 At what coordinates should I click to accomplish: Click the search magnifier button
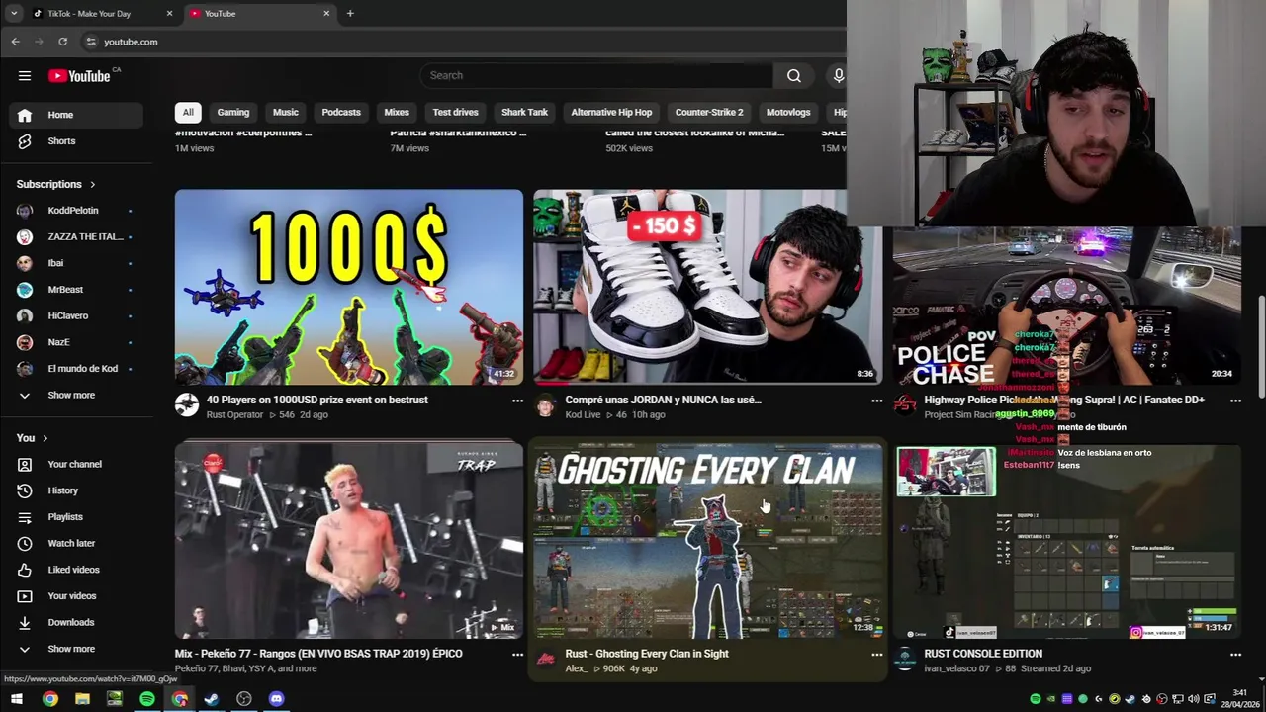(x=794, y=76)
